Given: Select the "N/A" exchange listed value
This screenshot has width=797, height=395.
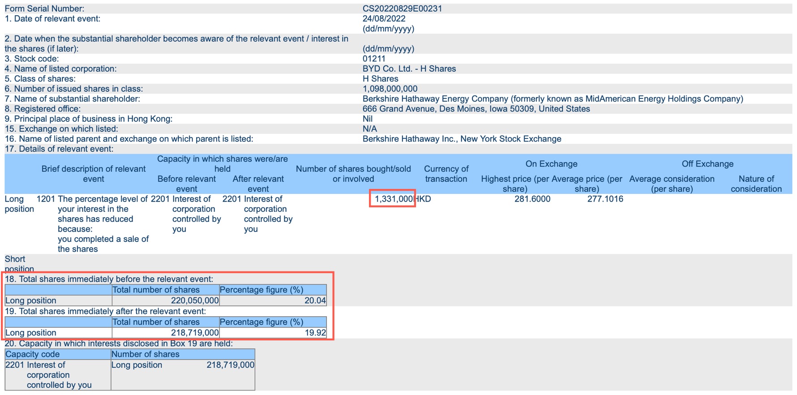Looking at the screenshot, I should coord(369,129).
